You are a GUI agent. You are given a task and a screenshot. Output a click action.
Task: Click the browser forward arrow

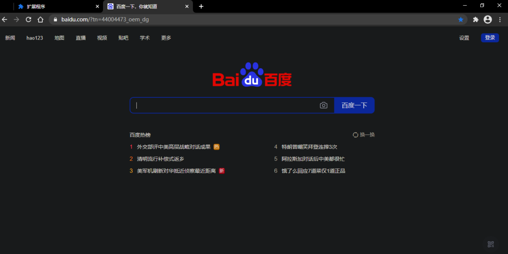[x=16, y=19]
